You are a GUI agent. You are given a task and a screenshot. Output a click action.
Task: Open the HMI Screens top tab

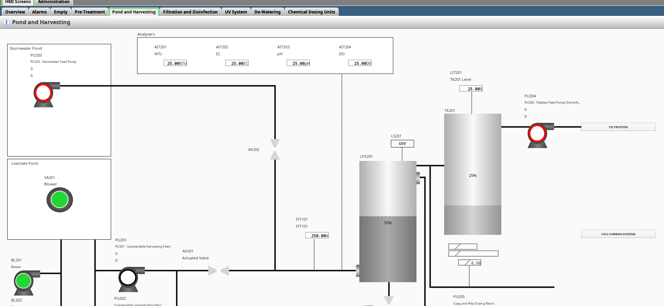coord(18,2)
